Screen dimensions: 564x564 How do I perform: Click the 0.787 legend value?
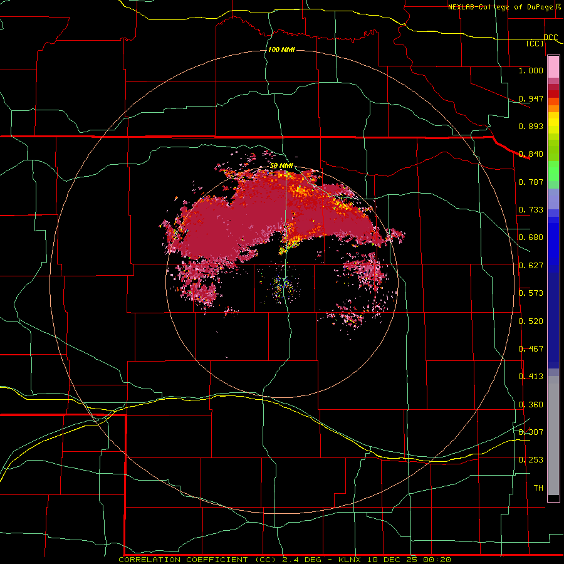pyautogui.click(x=531, y=182)
